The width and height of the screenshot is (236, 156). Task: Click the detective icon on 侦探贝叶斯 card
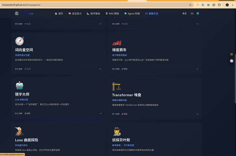click(x=117, y=131)
